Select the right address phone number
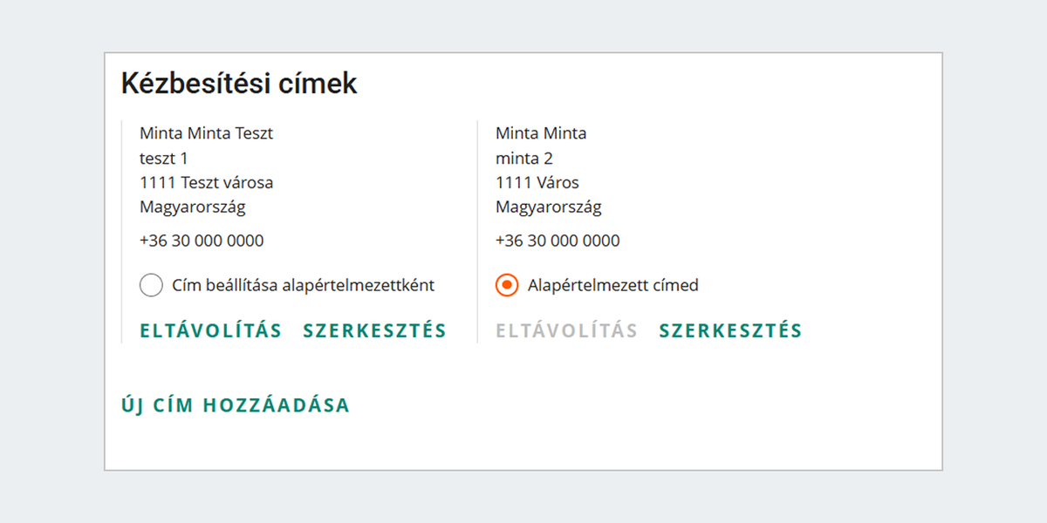The width and height of the screenshot is (1047, 523). point(558,241)
